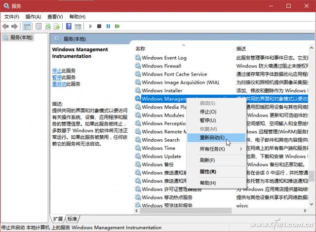Click the Stop Service square icon
316x232 pixels.
coord(99,26)
